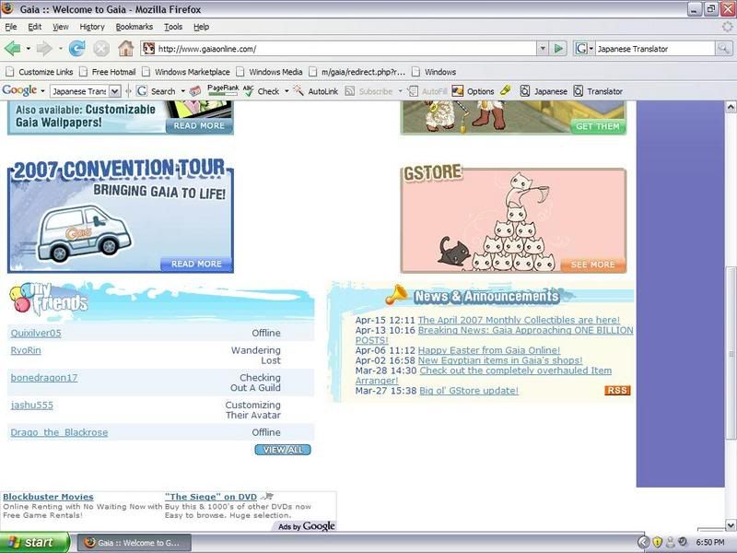Click the orange RSS feed badge
The width and height of the screenshot is (737, 553).
point(617,390)
